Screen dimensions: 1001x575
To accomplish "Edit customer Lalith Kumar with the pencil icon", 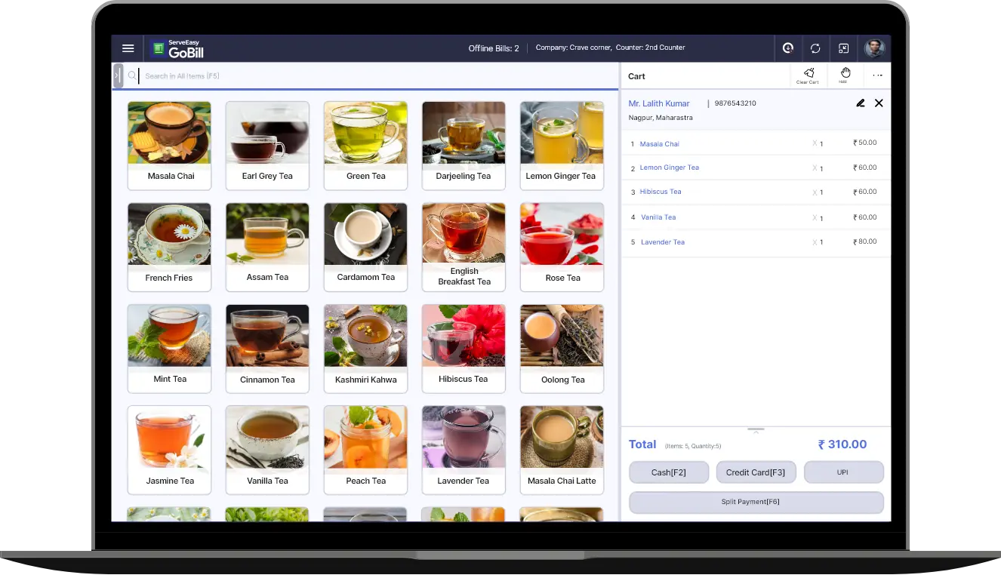I will point(860,103).
